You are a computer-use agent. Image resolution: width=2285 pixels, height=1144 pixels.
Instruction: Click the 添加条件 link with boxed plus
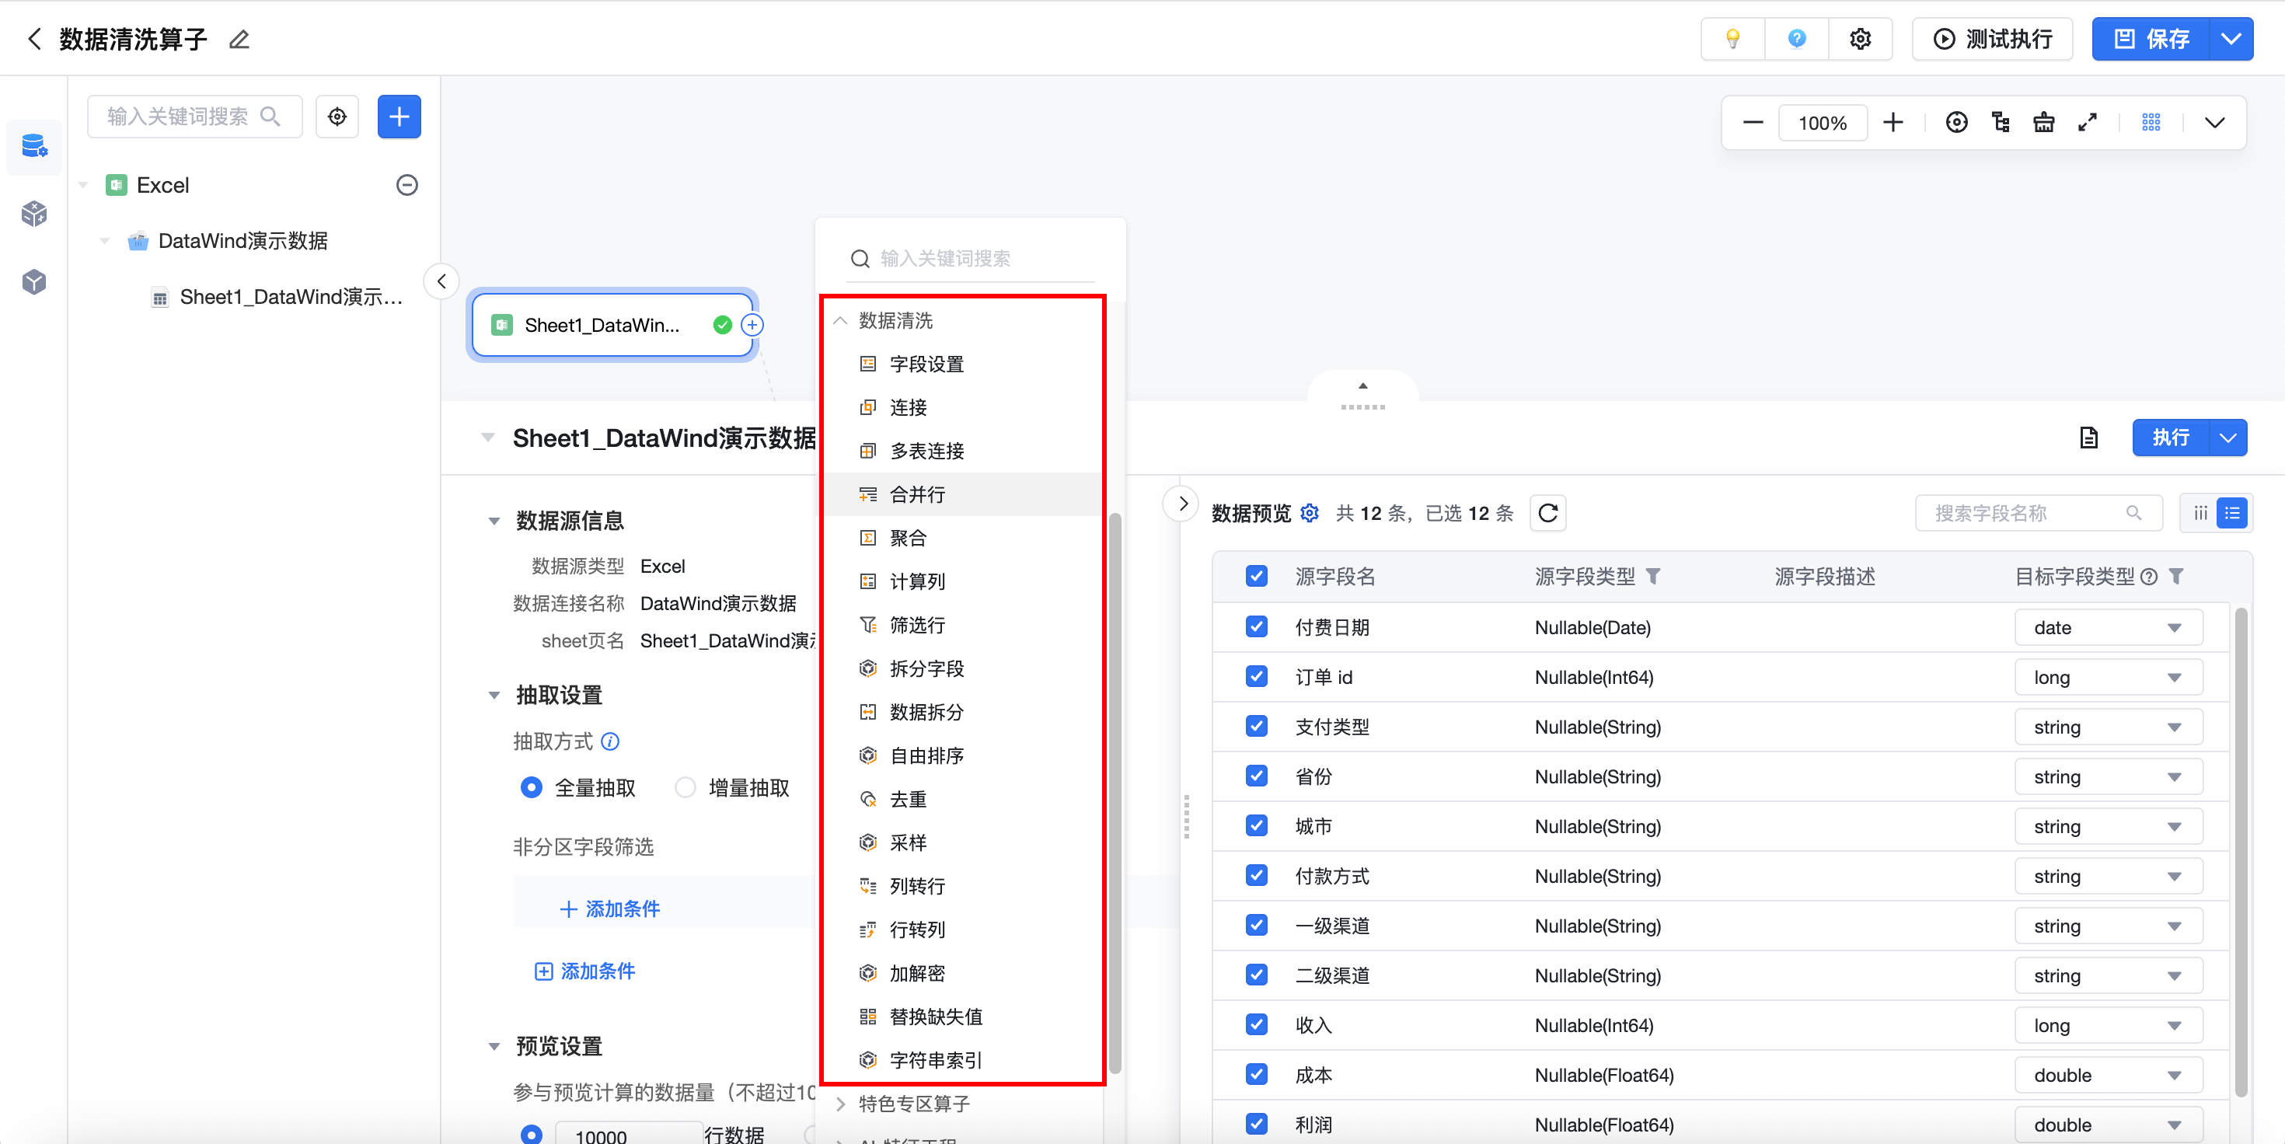point(584,971)
